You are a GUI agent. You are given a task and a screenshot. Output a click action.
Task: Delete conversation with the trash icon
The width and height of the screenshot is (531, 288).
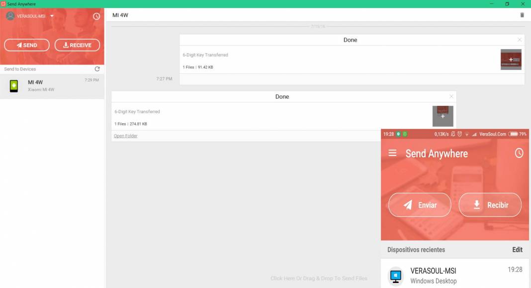pos(522,15)
